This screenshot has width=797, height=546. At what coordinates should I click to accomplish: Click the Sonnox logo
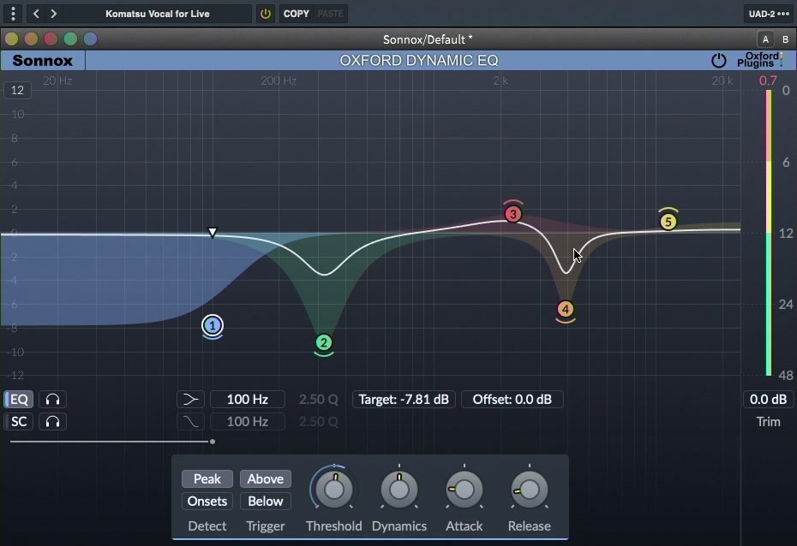[x=43, y=61]
